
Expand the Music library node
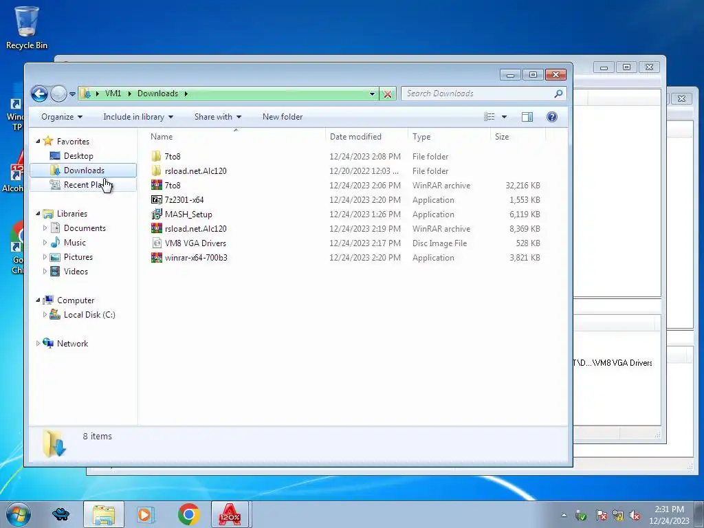click(45, 243)
